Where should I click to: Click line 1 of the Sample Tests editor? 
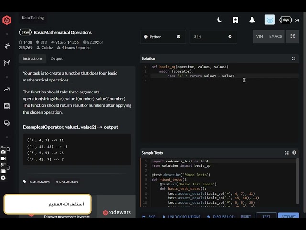(x=223, y=161)
